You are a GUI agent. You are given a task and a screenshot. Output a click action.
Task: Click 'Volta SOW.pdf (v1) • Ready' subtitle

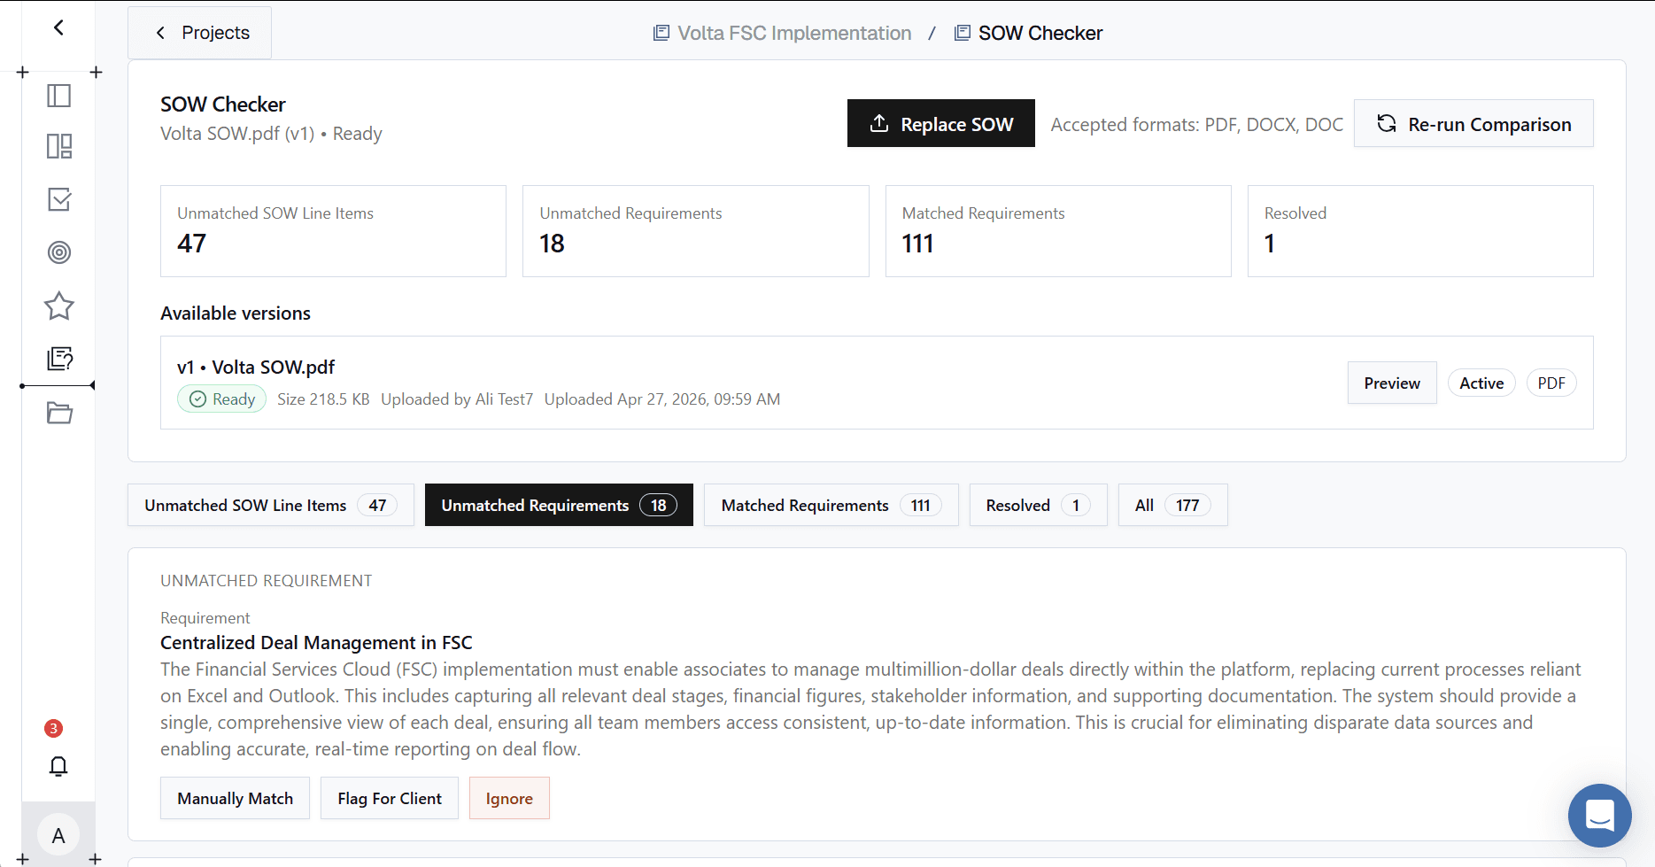click(x=271, y=133)
